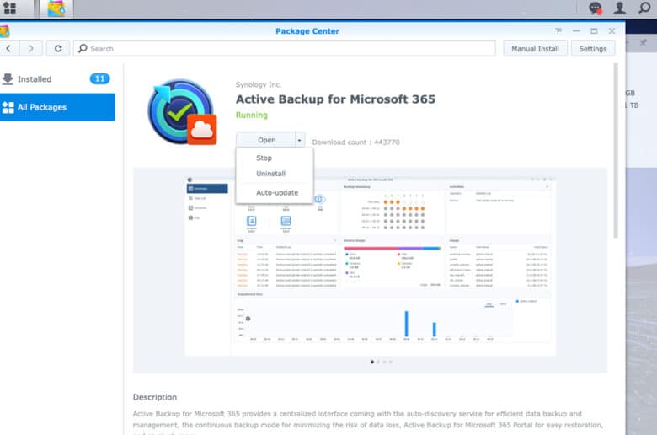This screenshot has width=657, height=435.
Task: Click the Active Backup for Microsoft 365 title
Action: pyautogui.click(x=335, y=99)
